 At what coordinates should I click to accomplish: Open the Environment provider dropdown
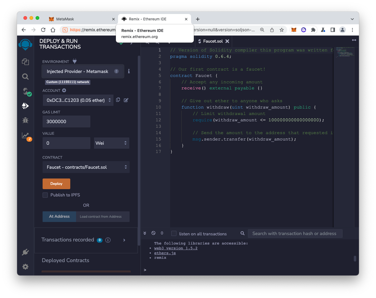[83, 71]
